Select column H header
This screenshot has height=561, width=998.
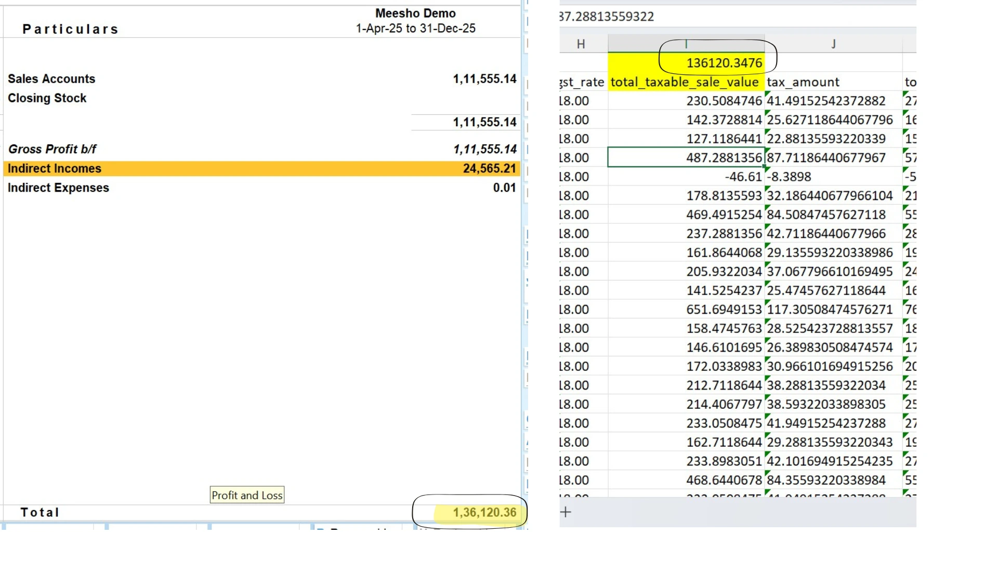(x=581, y=44)
